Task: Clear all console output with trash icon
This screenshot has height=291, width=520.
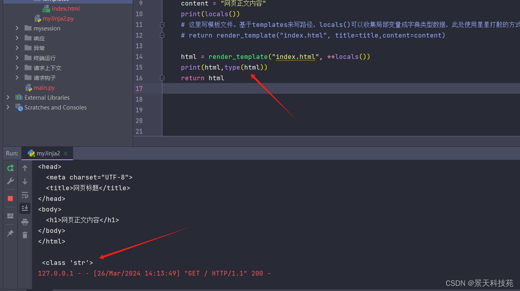Action: point(25,235)
